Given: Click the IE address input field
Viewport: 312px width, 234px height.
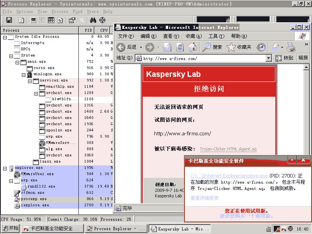Looking at the screenshot, I should [x=200, y=58].
